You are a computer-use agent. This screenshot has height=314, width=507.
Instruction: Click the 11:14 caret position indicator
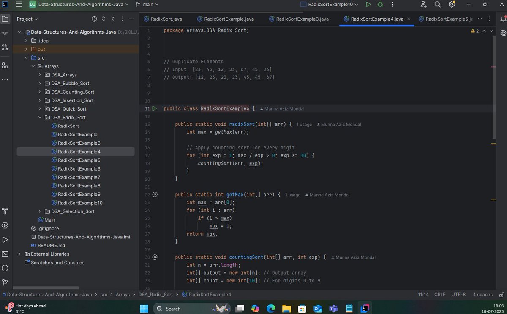(423, 295)
